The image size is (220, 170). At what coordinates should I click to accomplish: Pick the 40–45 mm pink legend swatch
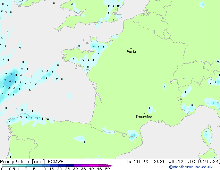pos(94,165)
